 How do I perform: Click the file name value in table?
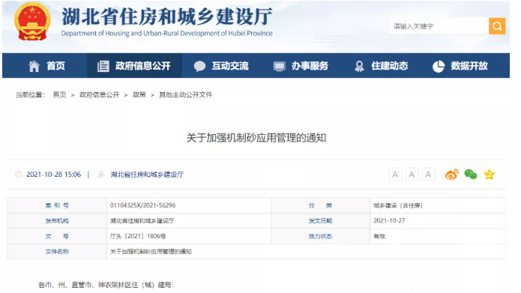point(151,252)
